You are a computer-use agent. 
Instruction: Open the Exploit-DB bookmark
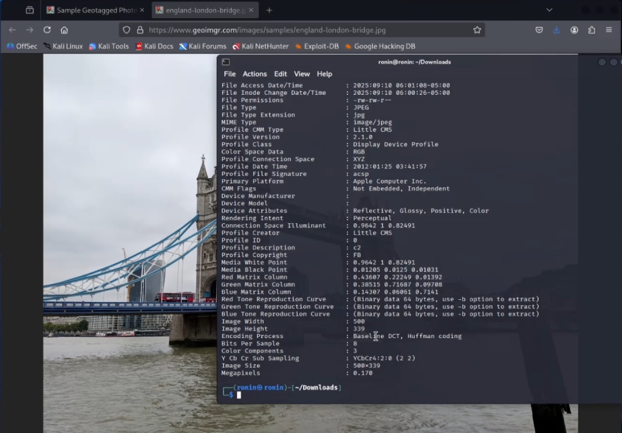(316, 46)
